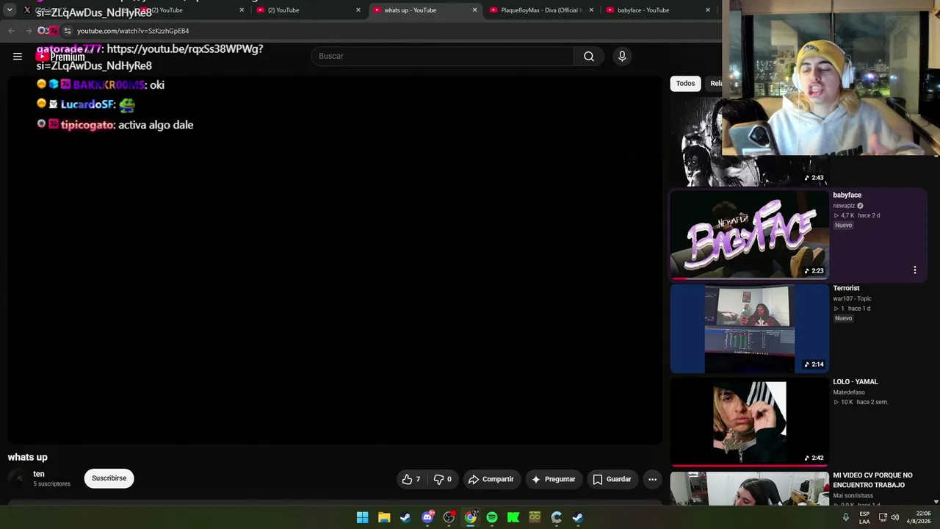The image size is (940, 529).
Task: Click the Compartir share button
Action: (x=491, y=479)
